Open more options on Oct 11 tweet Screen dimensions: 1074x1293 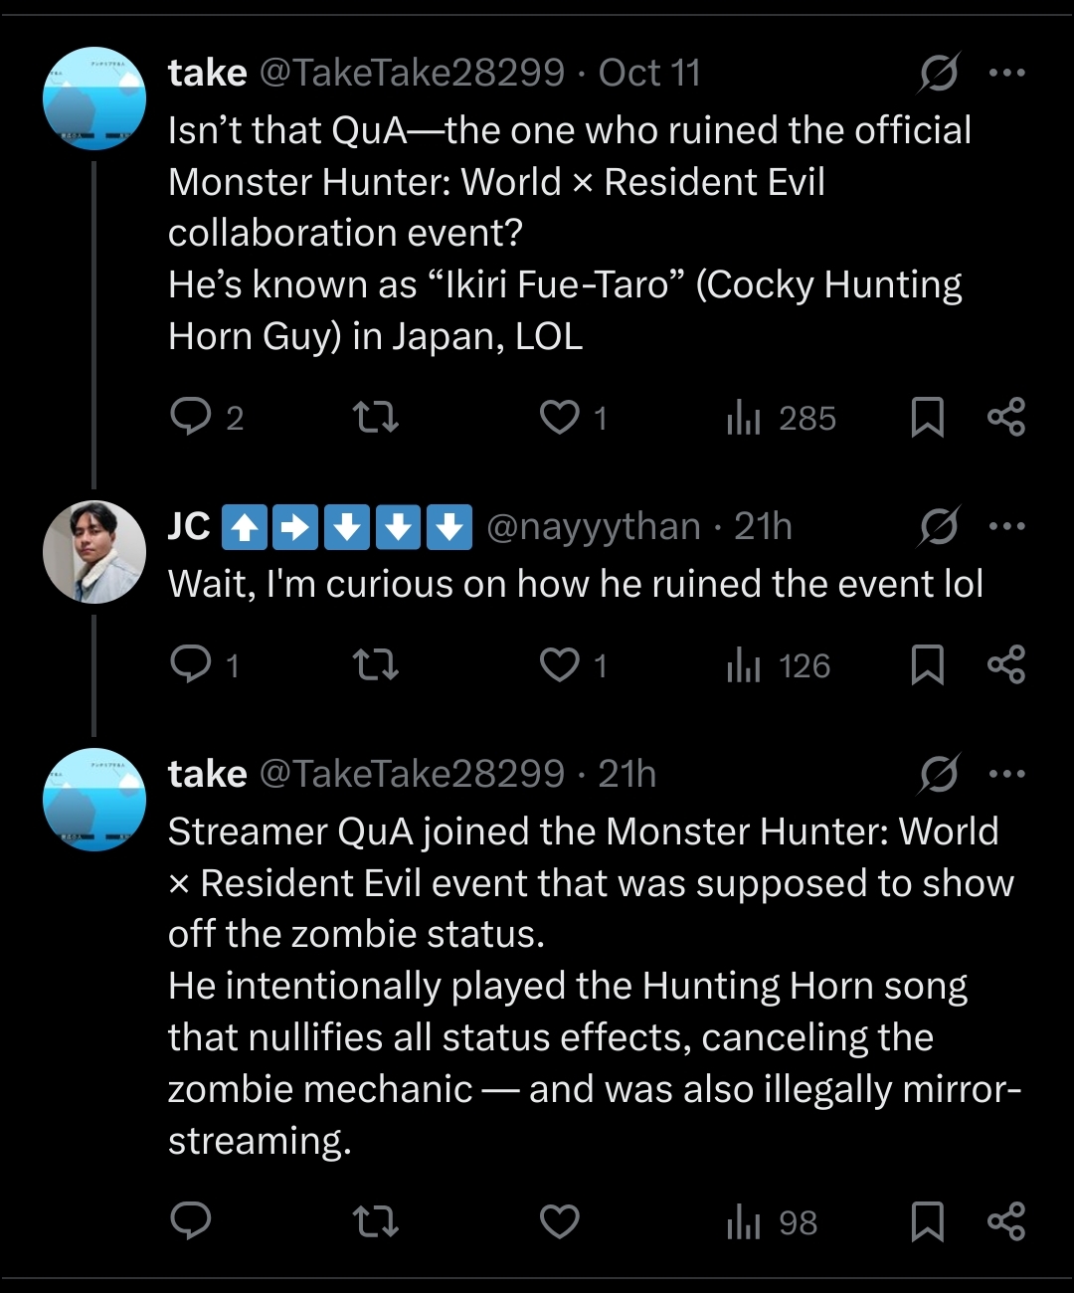(x=1006, y=73)
